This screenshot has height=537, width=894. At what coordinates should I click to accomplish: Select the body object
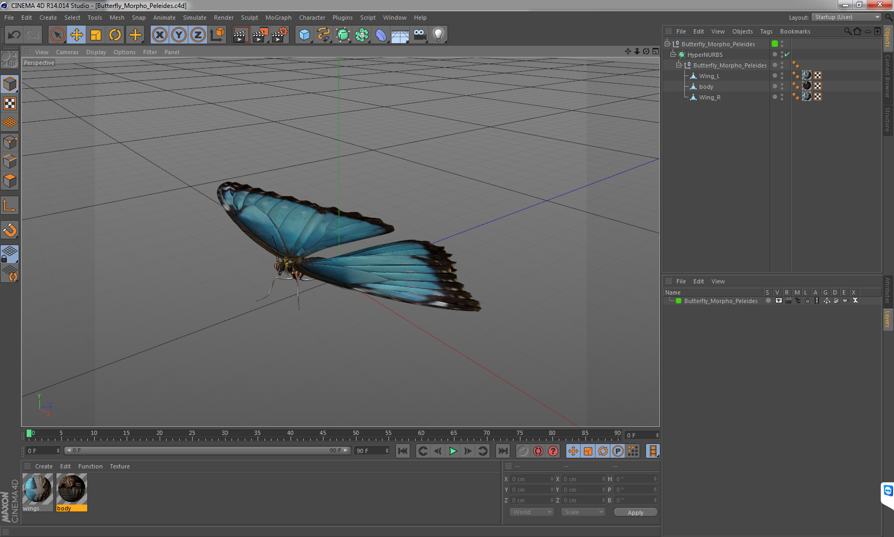click(x=706, y=87)
